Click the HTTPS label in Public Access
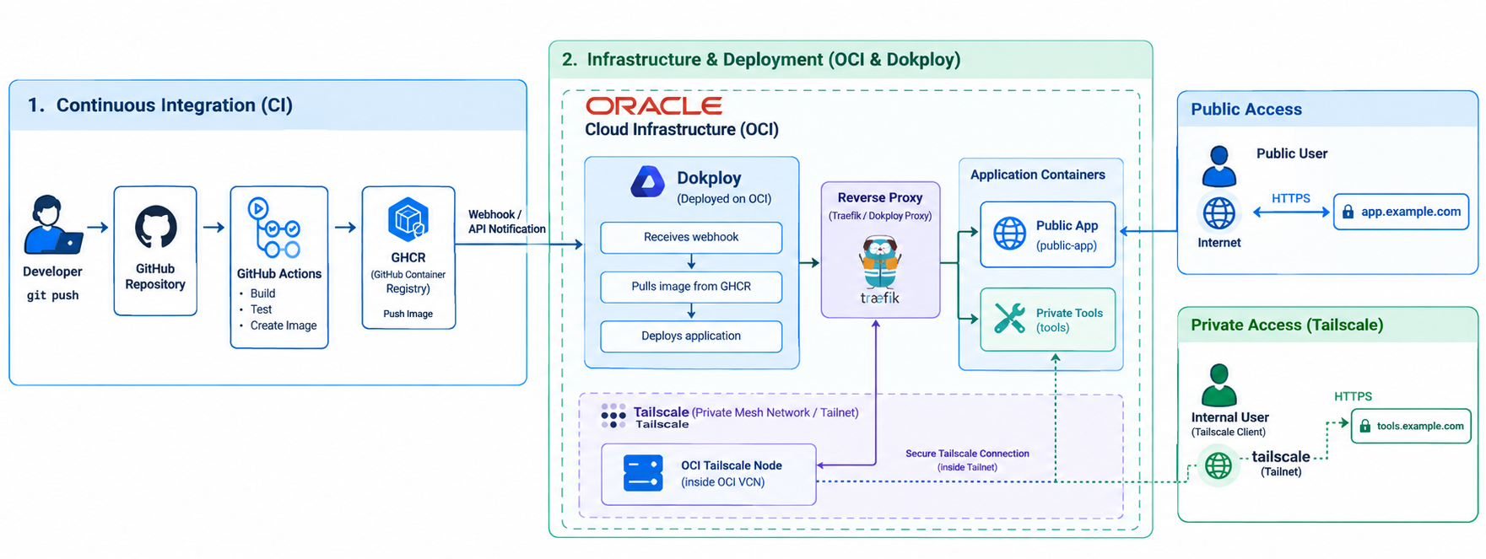Viewport: 1486px width, 559px height. 1291,199
